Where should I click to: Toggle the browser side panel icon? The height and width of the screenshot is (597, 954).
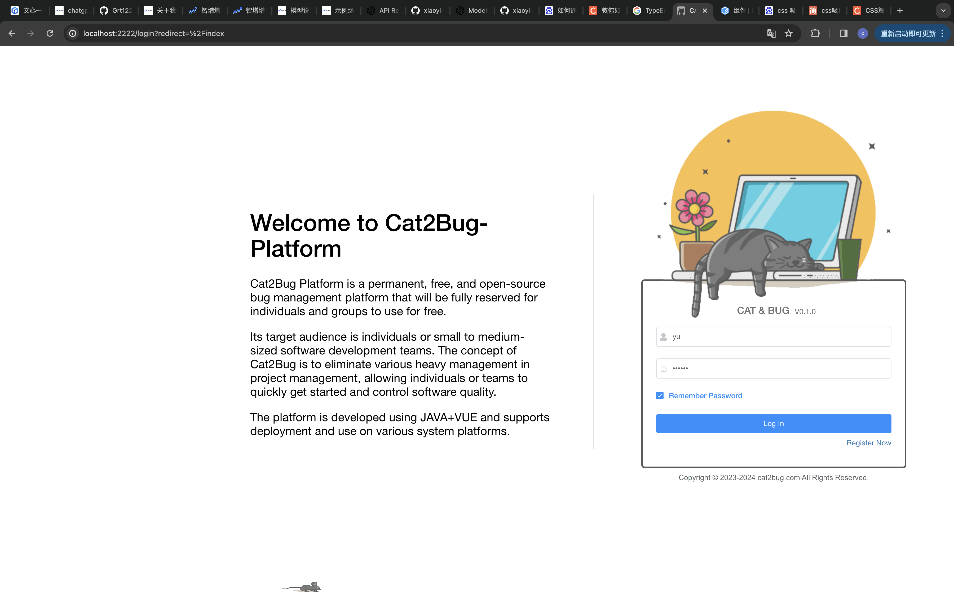(843, 34)
